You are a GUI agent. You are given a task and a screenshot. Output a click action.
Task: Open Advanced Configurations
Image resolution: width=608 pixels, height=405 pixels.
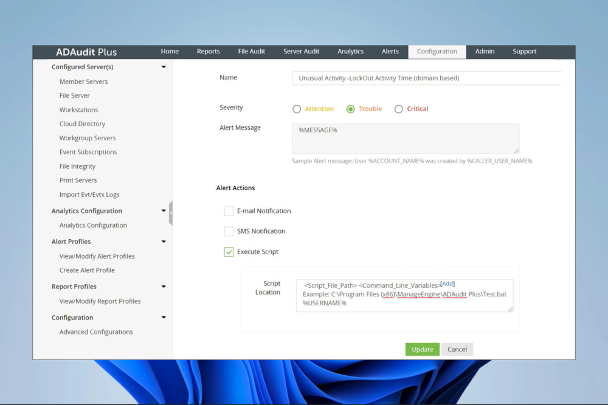click(x=96, y=332)
